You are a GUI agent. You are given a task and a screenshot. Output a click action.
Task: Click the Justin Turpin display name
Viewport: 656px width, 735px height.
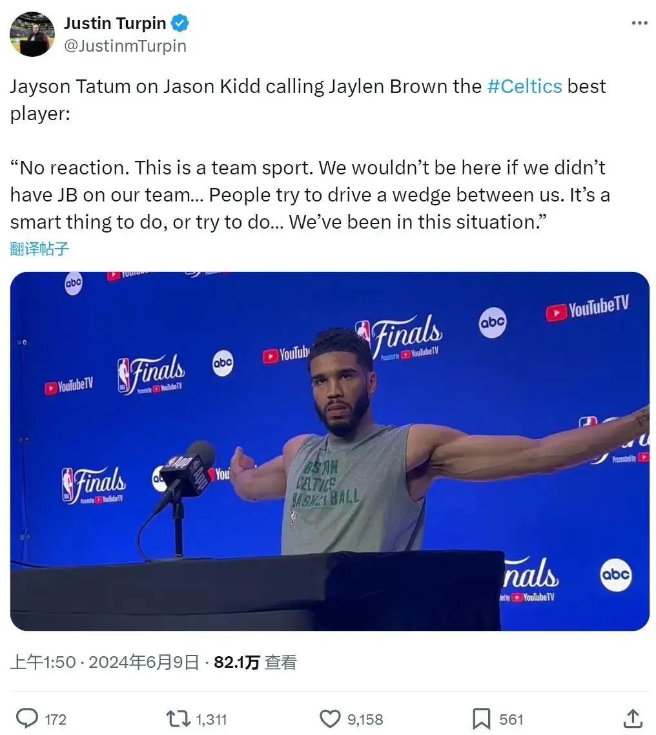[x=115, y=23]
